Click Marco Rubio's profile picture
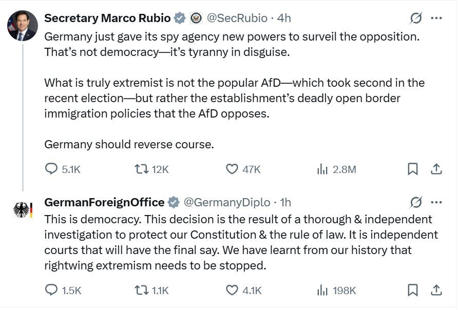 22,22
